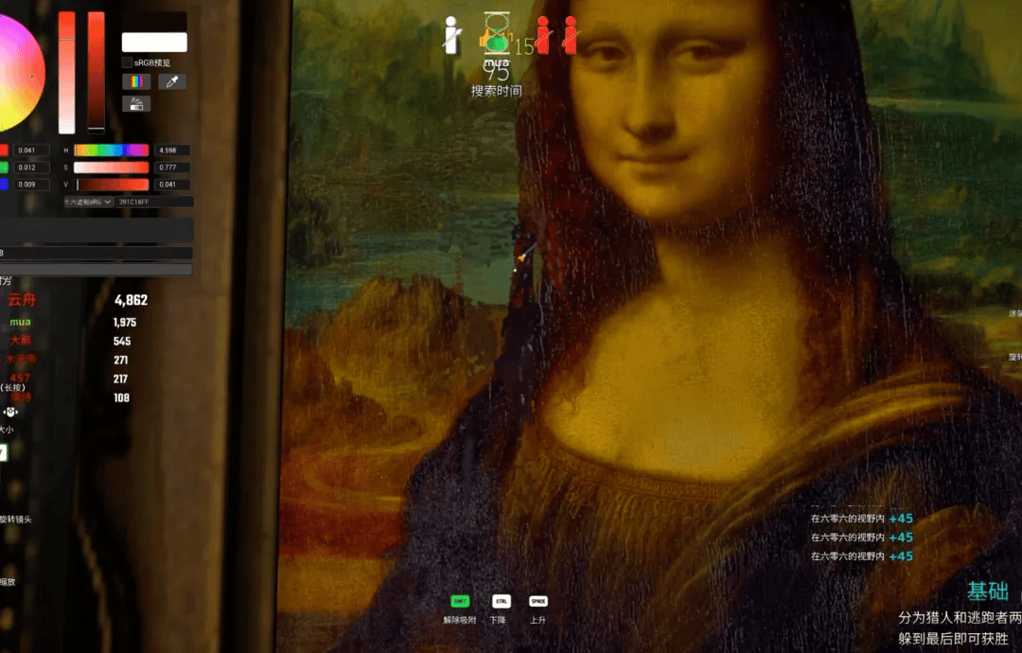Click the top 在六零六的视野内 +45 entry
This screenshot has width=1022, height=653.
coord(862,519)
